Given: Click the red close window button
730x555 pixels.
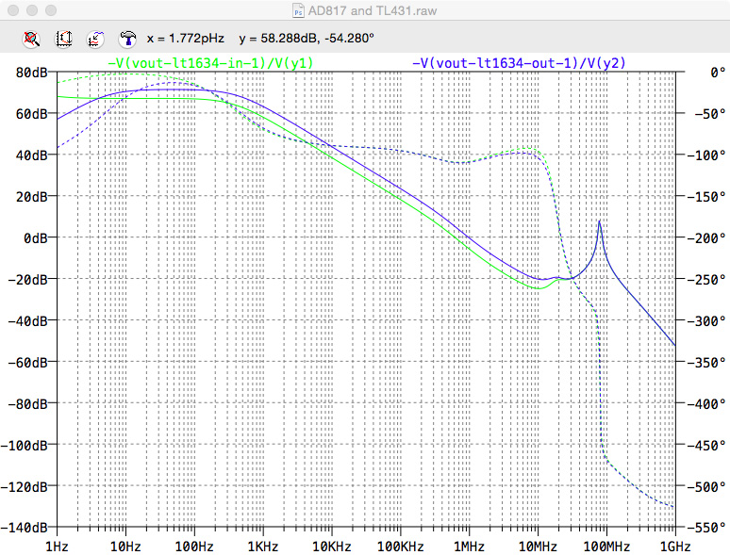Looking at the screenshot, I should click(13, 10).
